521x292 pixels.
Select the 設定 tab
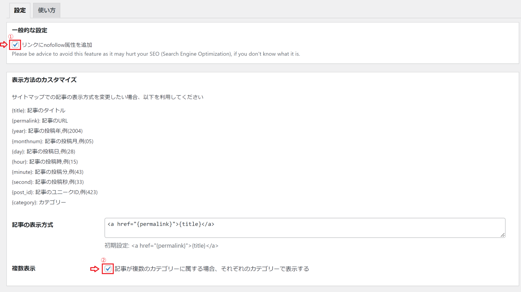point(20,10)
